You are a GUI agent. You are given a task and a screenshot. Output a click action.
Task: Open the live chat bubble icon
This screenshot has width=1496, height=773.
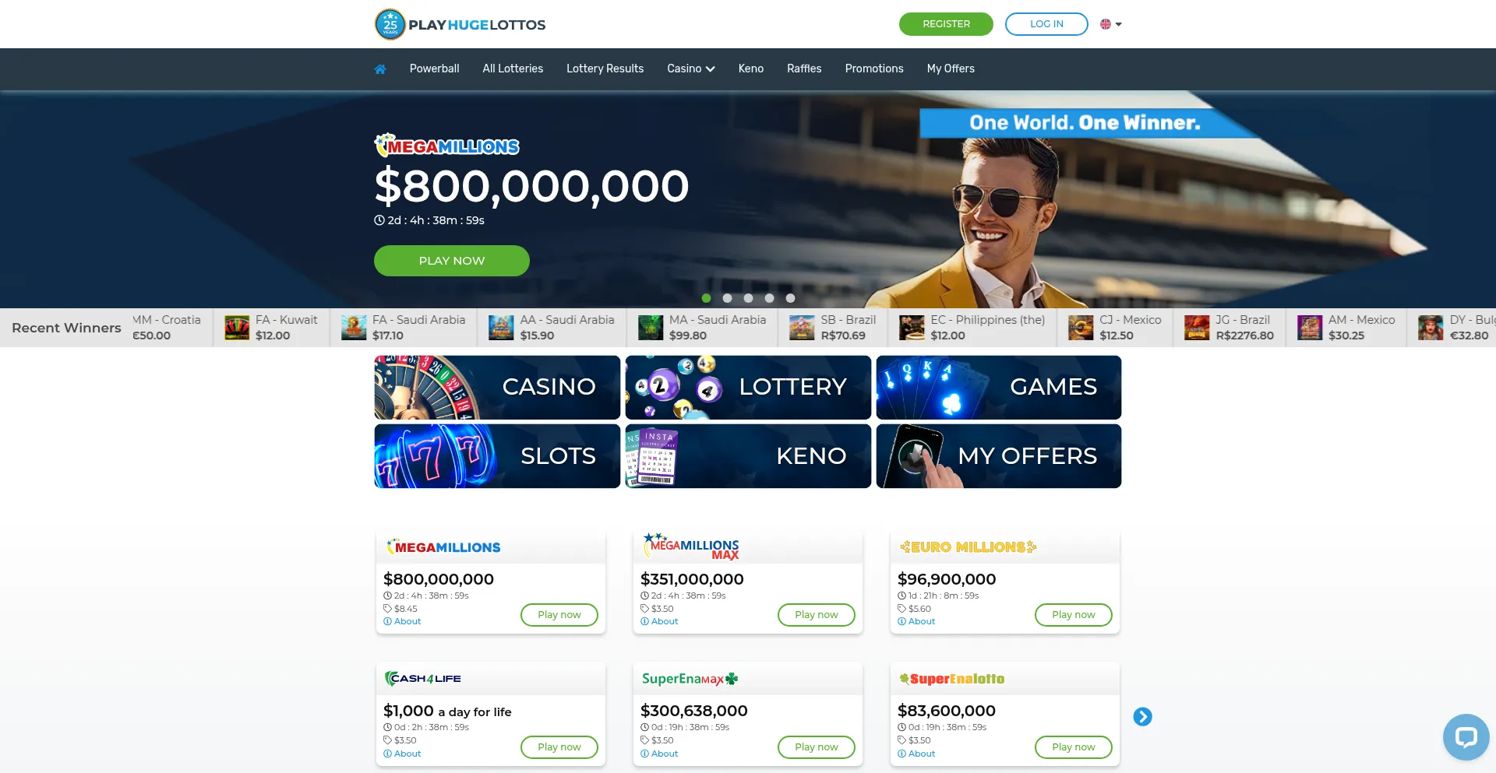point(1466,736)
